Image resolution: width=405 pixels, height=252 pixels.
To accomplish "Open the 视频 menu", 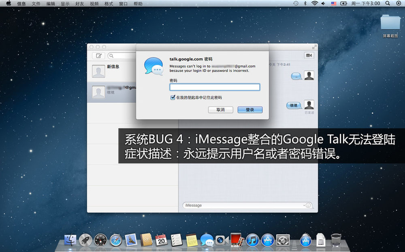I will (x=94, y=4).
